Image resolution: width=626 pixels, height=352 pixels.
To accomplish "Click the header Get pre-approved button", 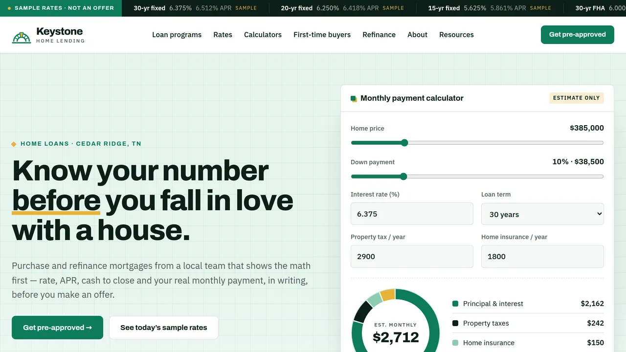I will tap(577, 35).
